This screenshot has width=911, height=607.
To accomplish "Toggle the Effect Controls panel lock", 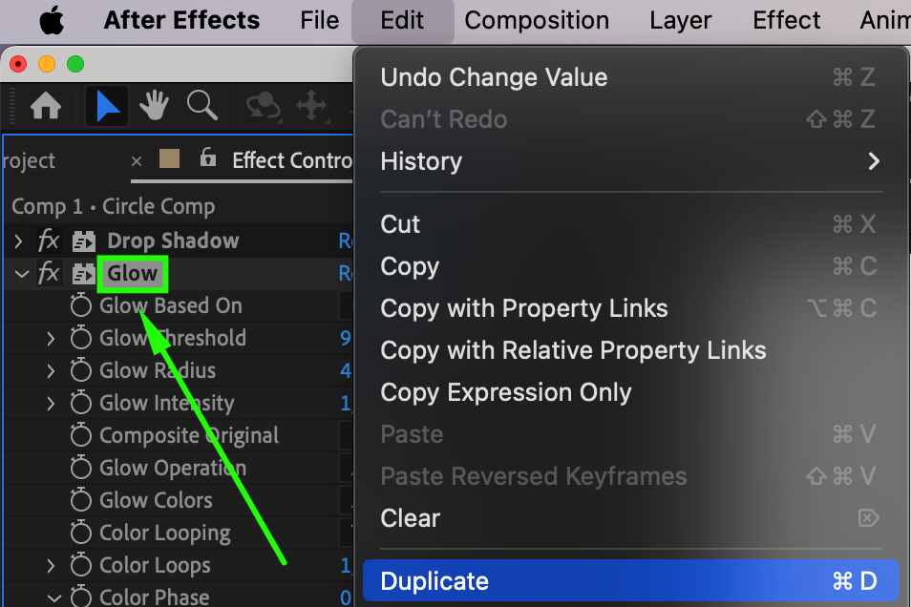I will click(208, 160).
